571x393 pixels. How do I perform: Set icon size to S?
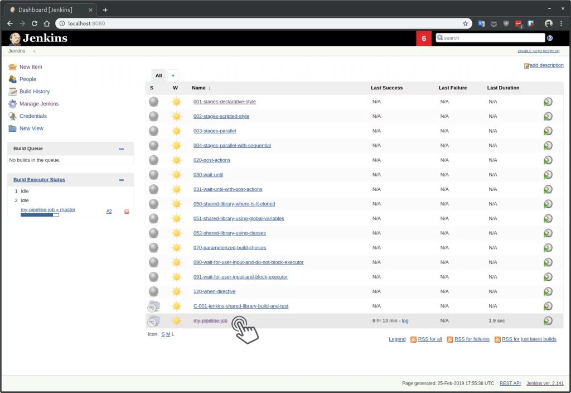pyautogui.click(x=163, y=334)
